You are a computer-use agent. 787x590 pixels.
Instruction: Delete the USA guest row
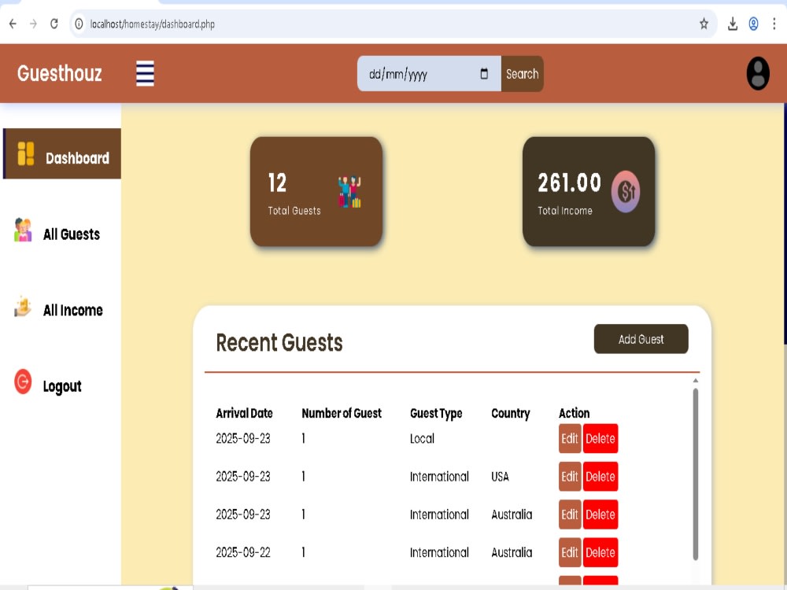[x=600, y=477]
